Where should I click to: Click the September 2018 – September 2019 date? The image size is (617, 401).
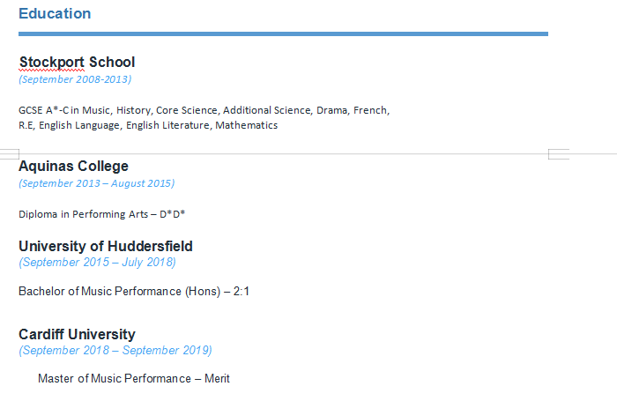pyautogui.click(x=115, y=350)
